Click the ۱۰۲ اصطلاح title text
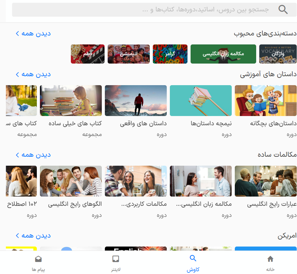This screenshot has height=274, width=297. coord(22,204)
